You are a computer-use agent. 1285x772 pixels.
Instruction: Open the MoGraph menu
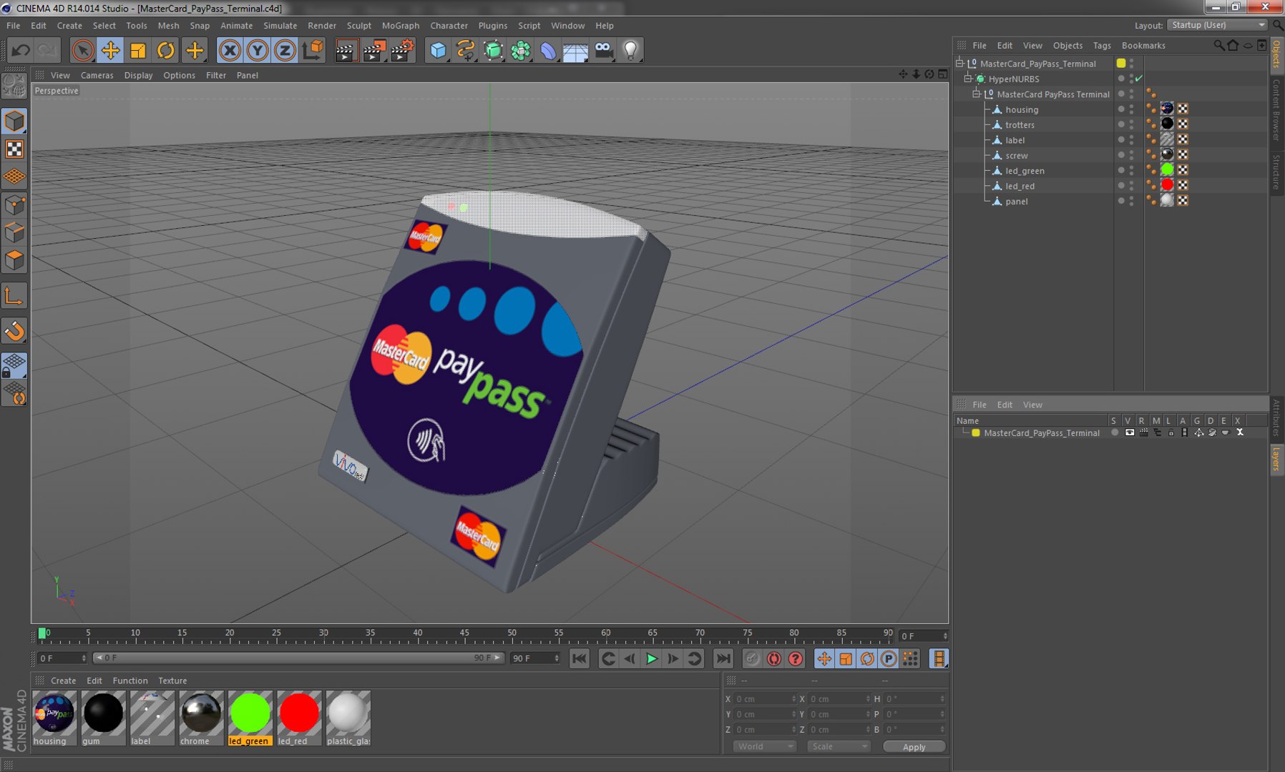(x=400, y=25)
